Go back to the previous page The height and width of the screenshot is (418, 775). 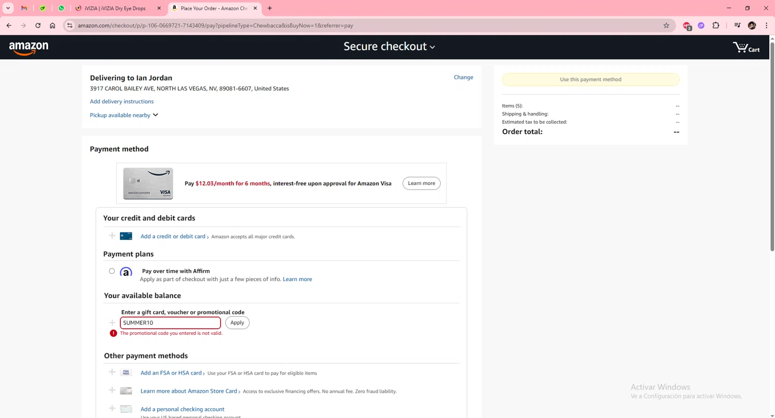click(x=9, y=25)
